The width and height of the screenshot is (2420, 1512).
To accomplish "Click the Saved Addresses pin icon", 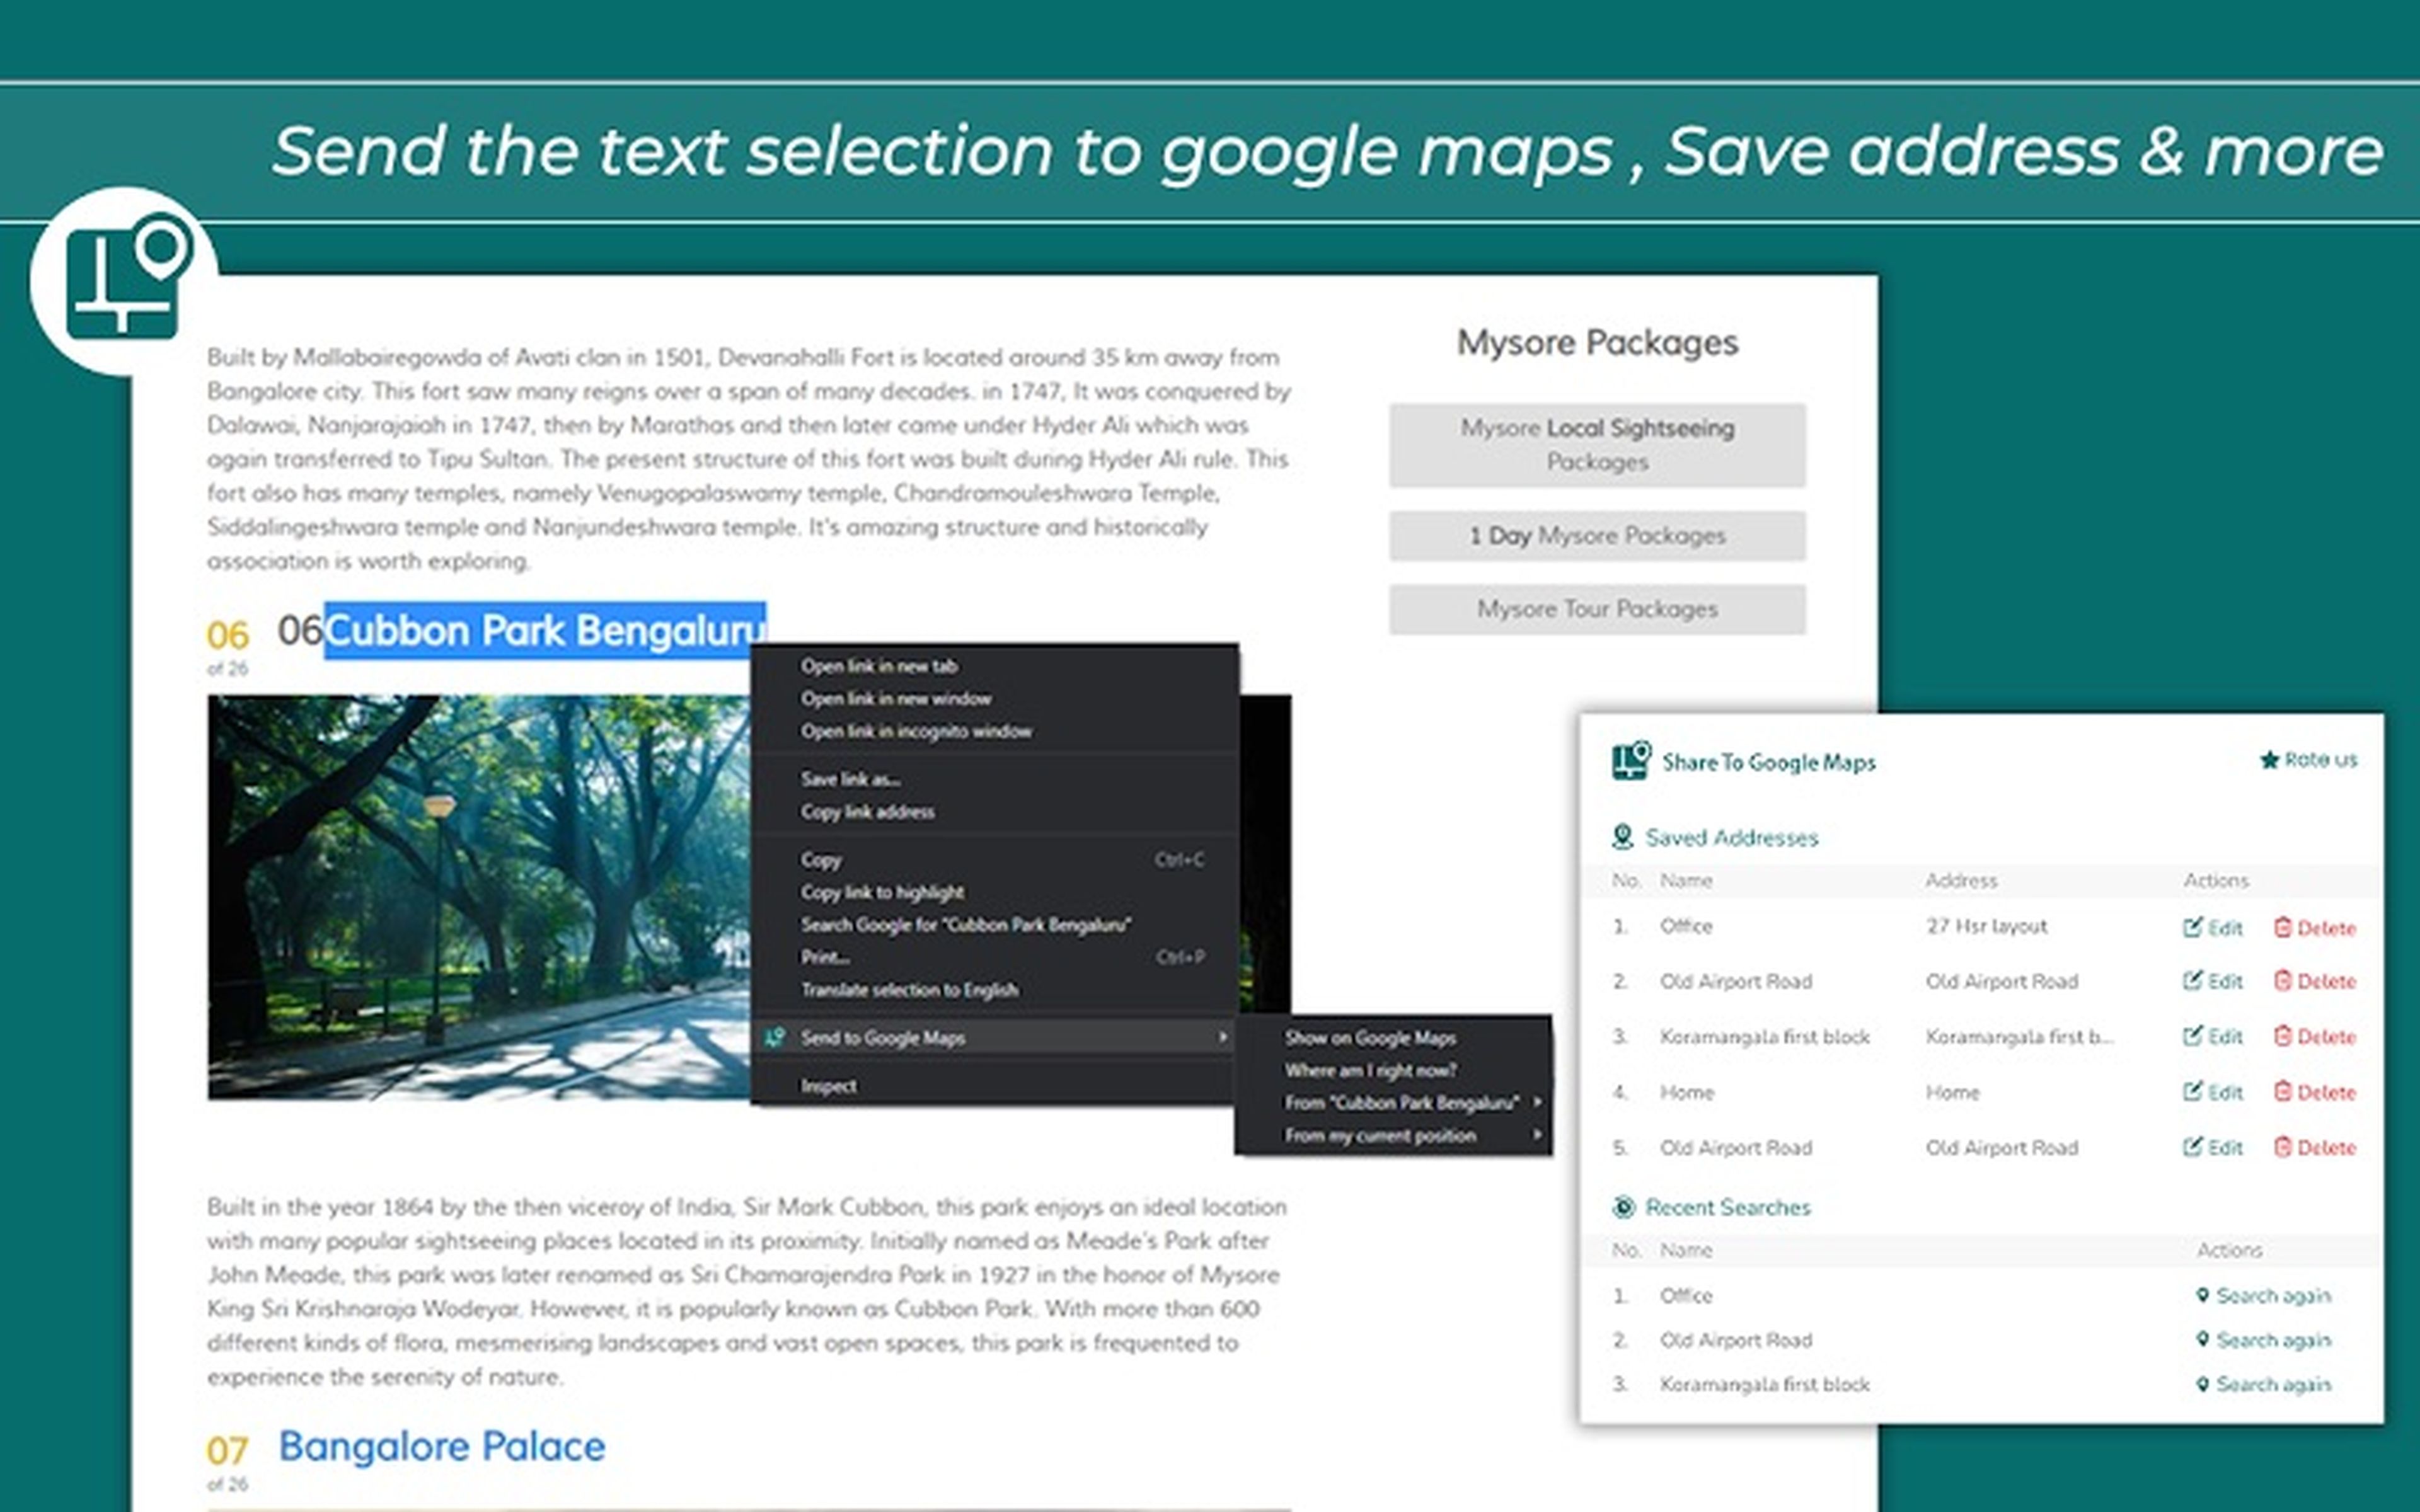I will [x=1622, y=836].
